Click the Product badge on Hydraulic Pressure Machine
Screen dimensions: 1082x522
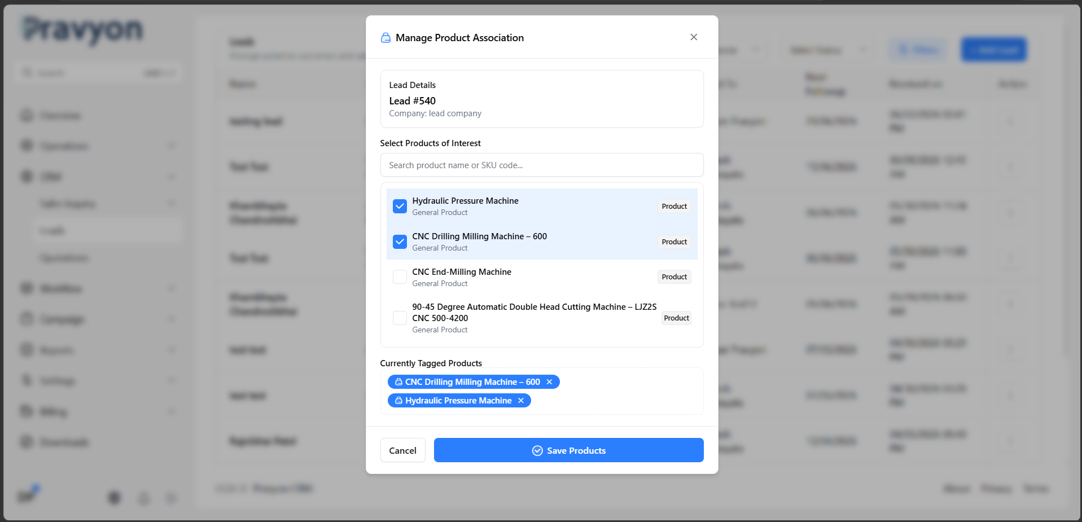point(674,207)
